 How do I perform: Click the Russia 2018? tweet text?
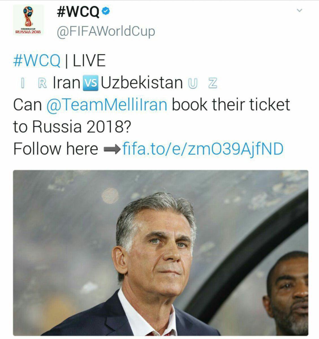point(81,127)
